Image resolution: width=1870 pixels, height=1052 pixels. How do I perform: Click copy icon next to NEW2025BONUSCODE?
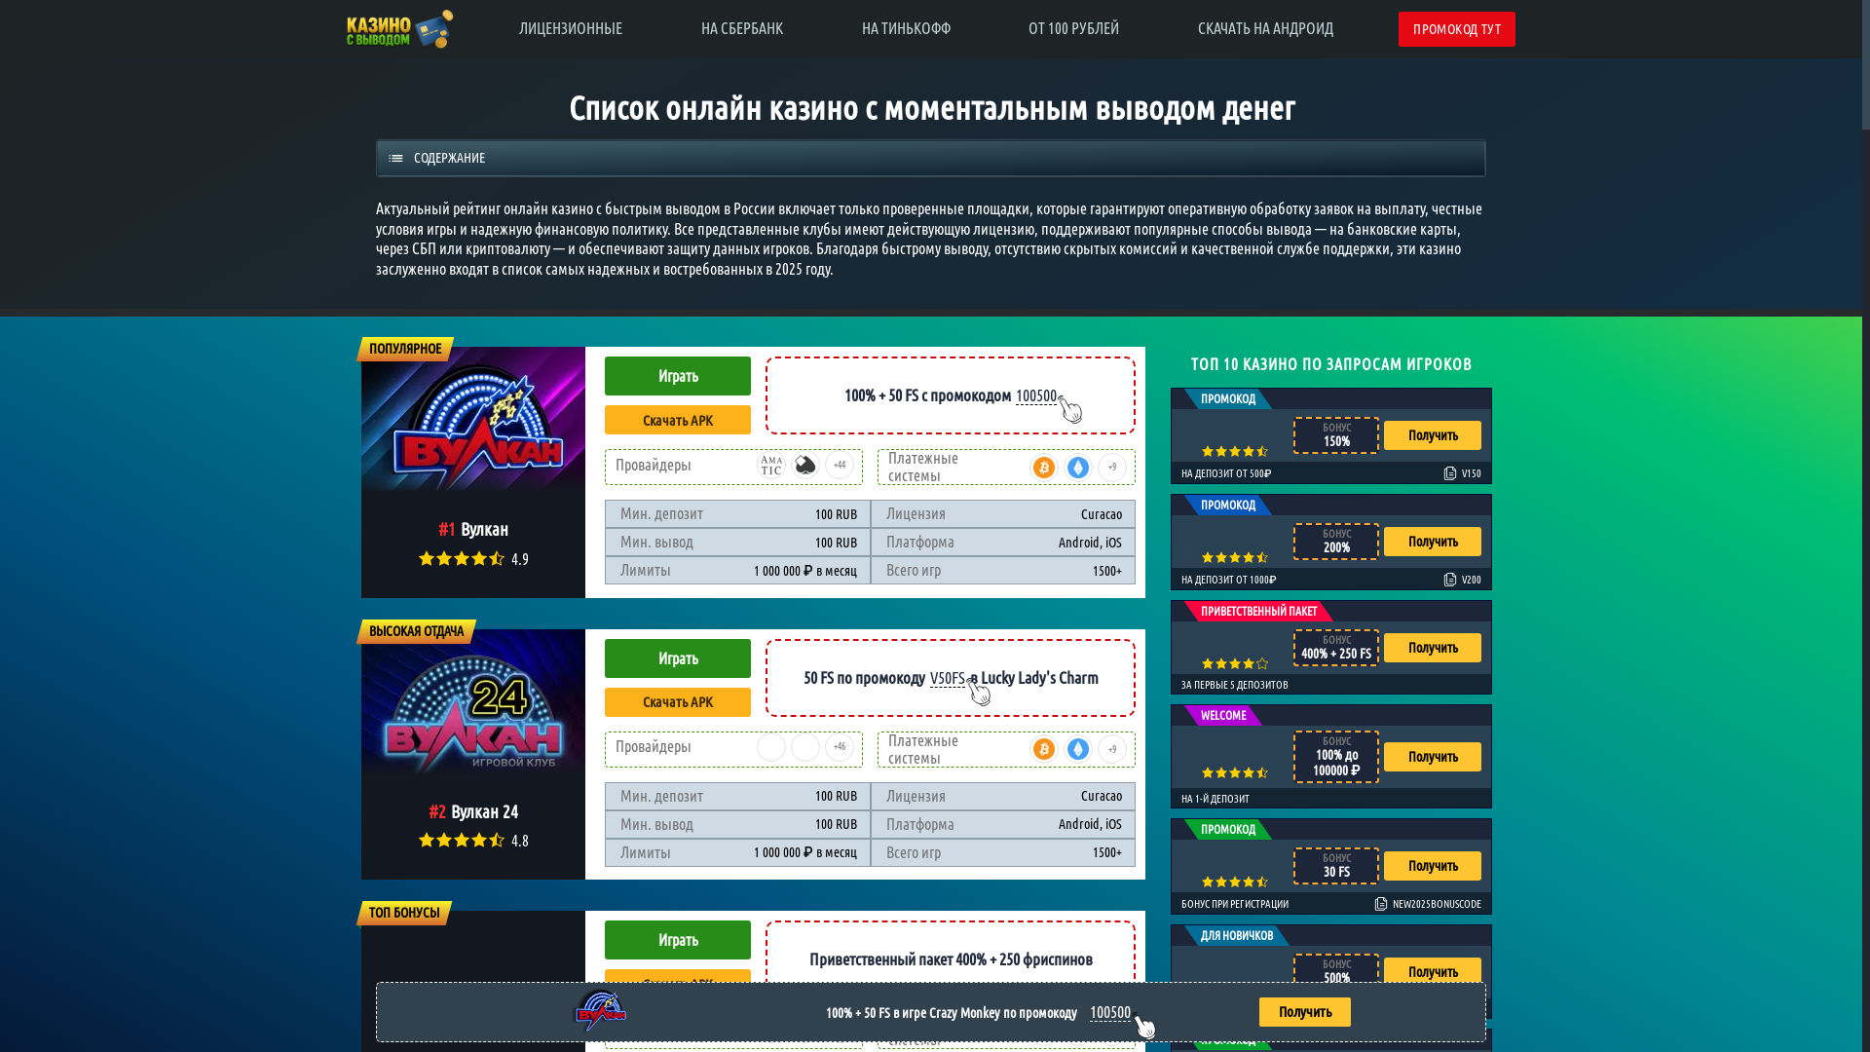pos(1381,904)
